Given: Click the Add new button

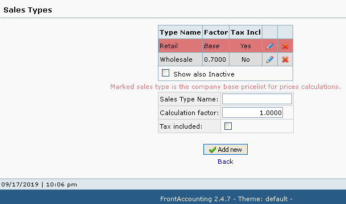Looking at the screenshot, I should (x=226, y=150).
